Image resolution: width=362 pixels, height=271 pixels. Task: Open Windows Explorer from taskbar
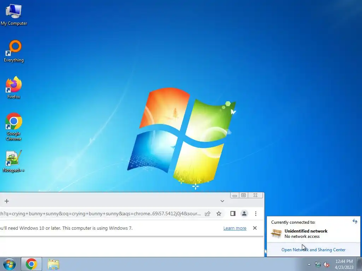tap(53, 264)
